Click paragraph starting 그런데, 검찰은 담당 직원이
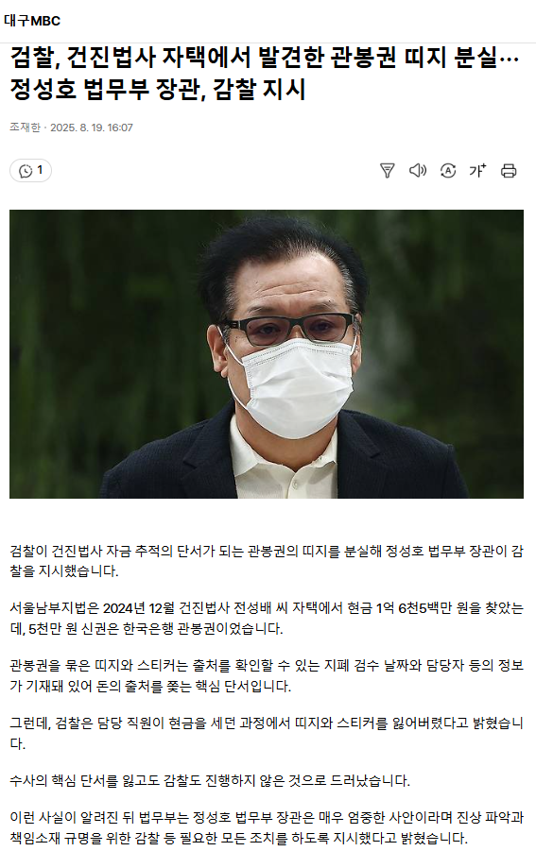 point(267,733)
